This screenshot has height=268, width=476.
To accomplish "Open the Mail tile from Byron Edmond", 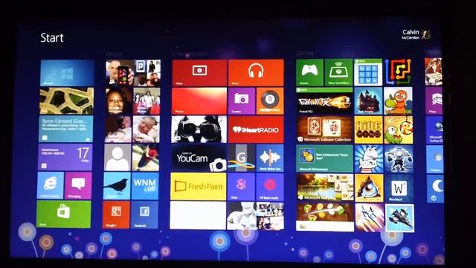I will click(x=66, y=129).
